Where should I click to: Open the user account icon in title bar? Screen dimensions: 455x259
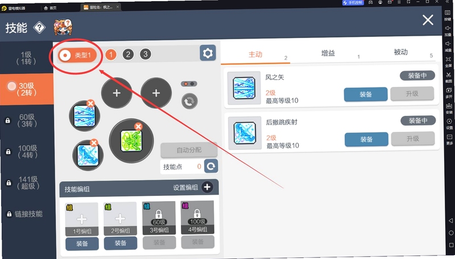[380, 2]
